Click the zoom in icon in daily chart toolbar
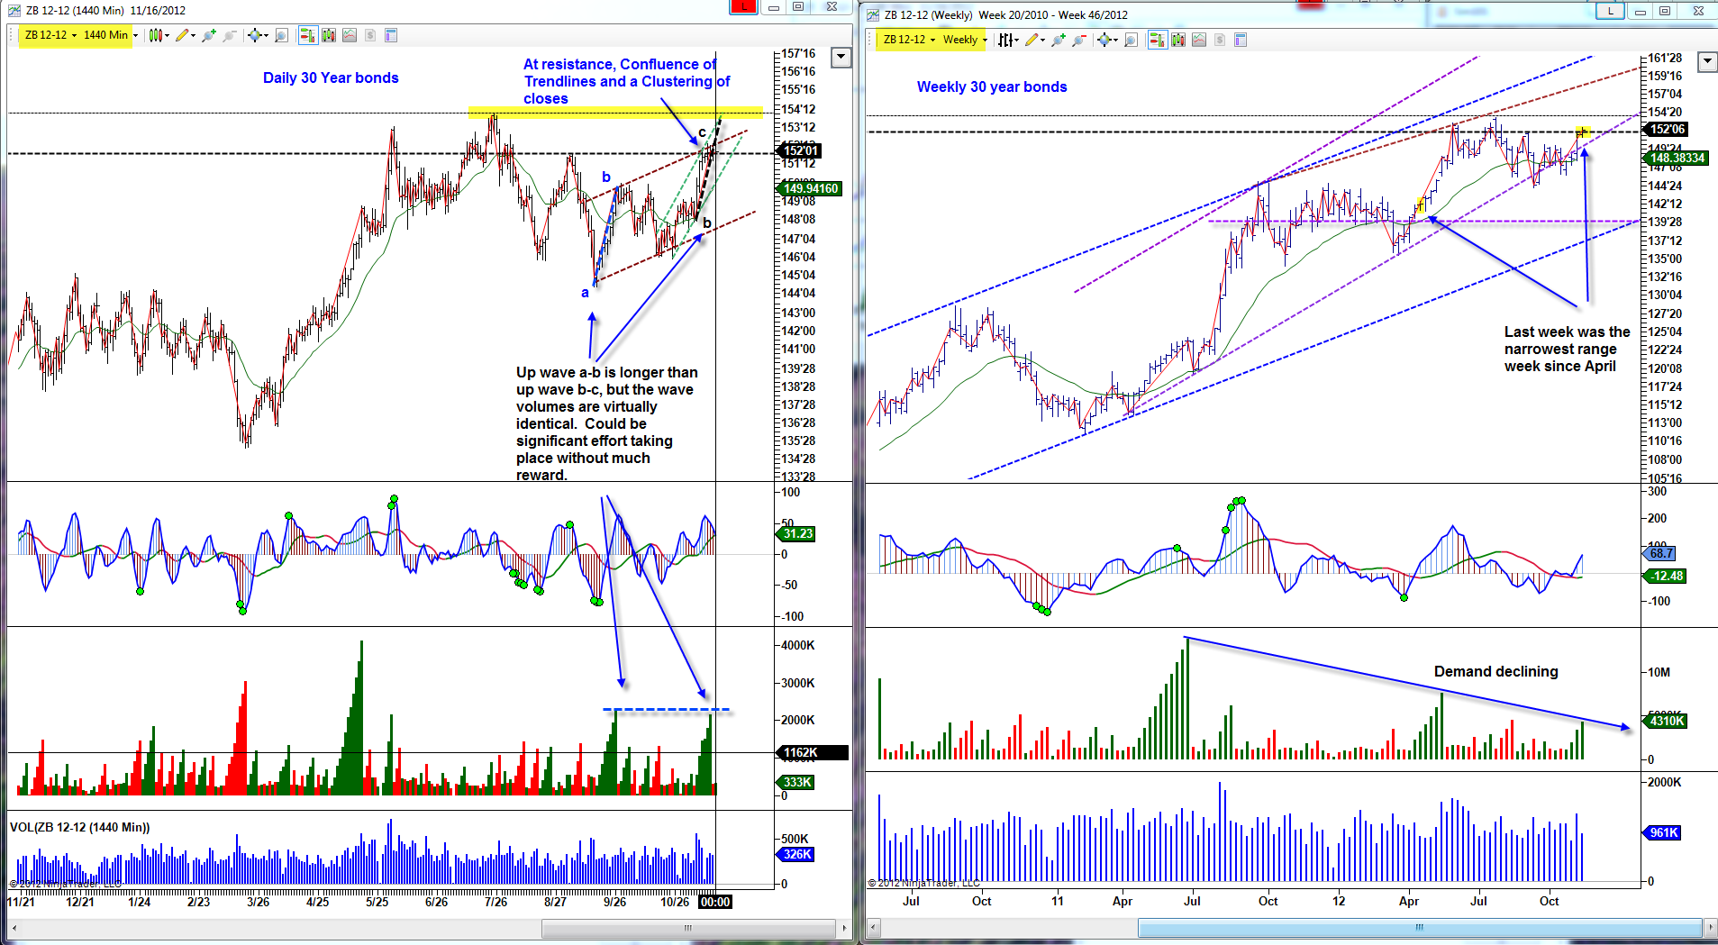The height and width of the screenshot is (945, 1718). pyautogui.click(x=209, y=35)
